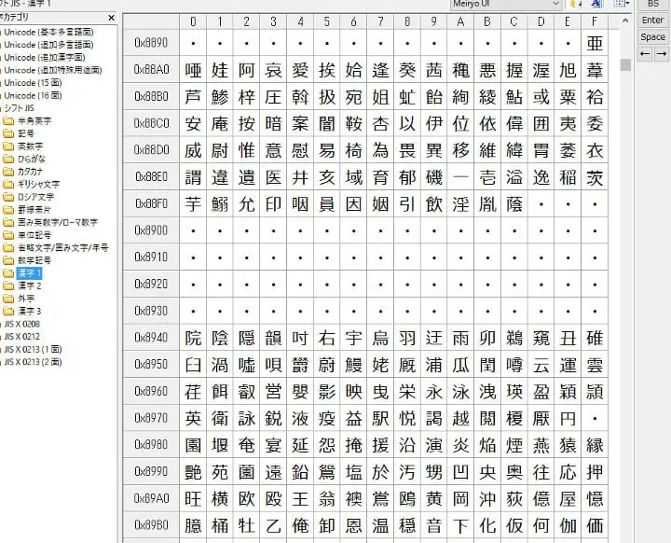Click the 0x8940 row header
Viewport: 671px width, 543px height.
click(x=150, y=339)
